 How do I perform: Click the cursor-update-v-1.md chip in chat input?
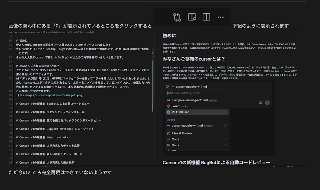point(189,87)
